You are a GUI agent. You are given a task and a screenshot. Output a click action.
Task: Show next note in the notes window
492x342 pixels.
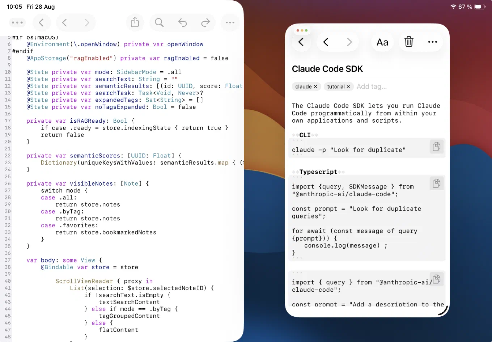(x=349, y=42)
